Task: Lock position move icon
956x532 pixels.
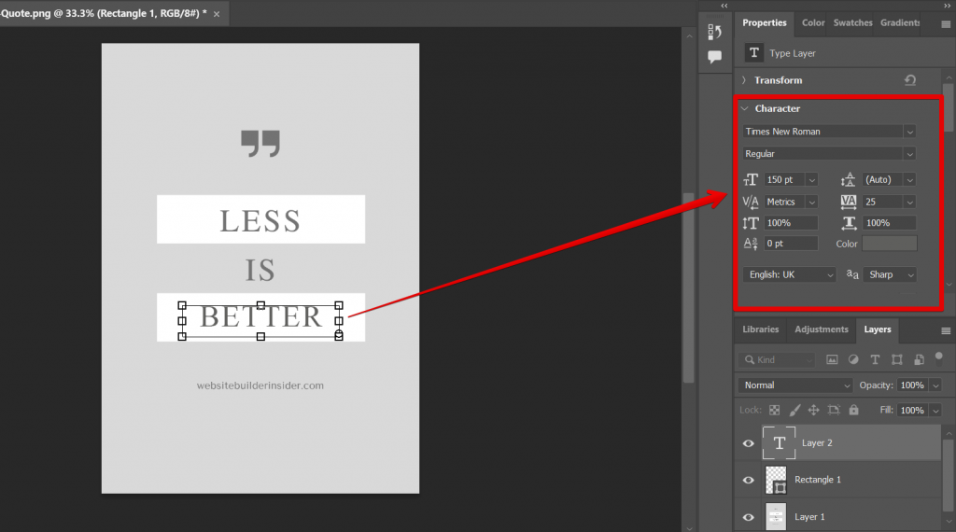Action: (x=813, y=410)
